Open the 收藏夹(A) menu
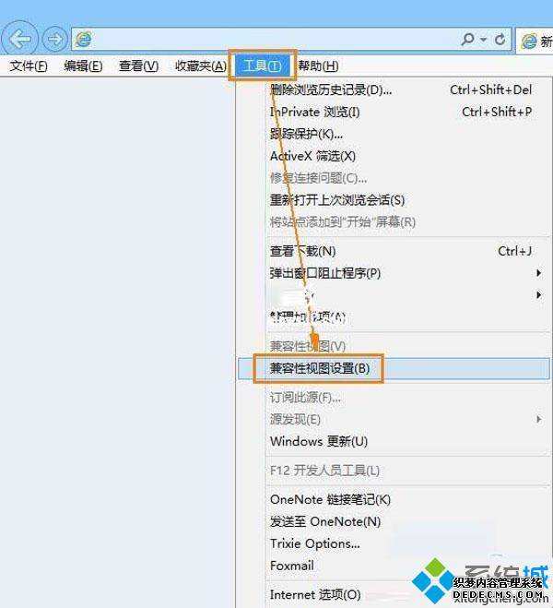553x608 pixels. click(x=201, y=66)
